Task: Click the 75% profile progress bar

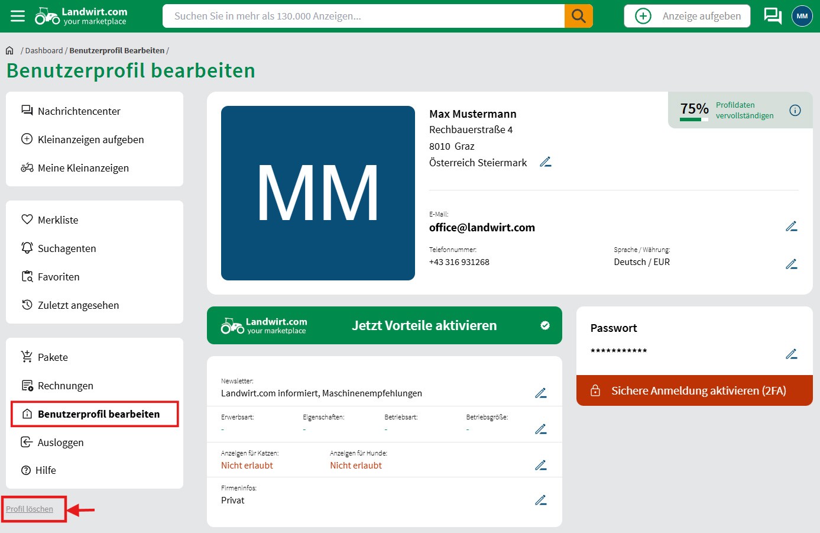Action: coord(693,119)
